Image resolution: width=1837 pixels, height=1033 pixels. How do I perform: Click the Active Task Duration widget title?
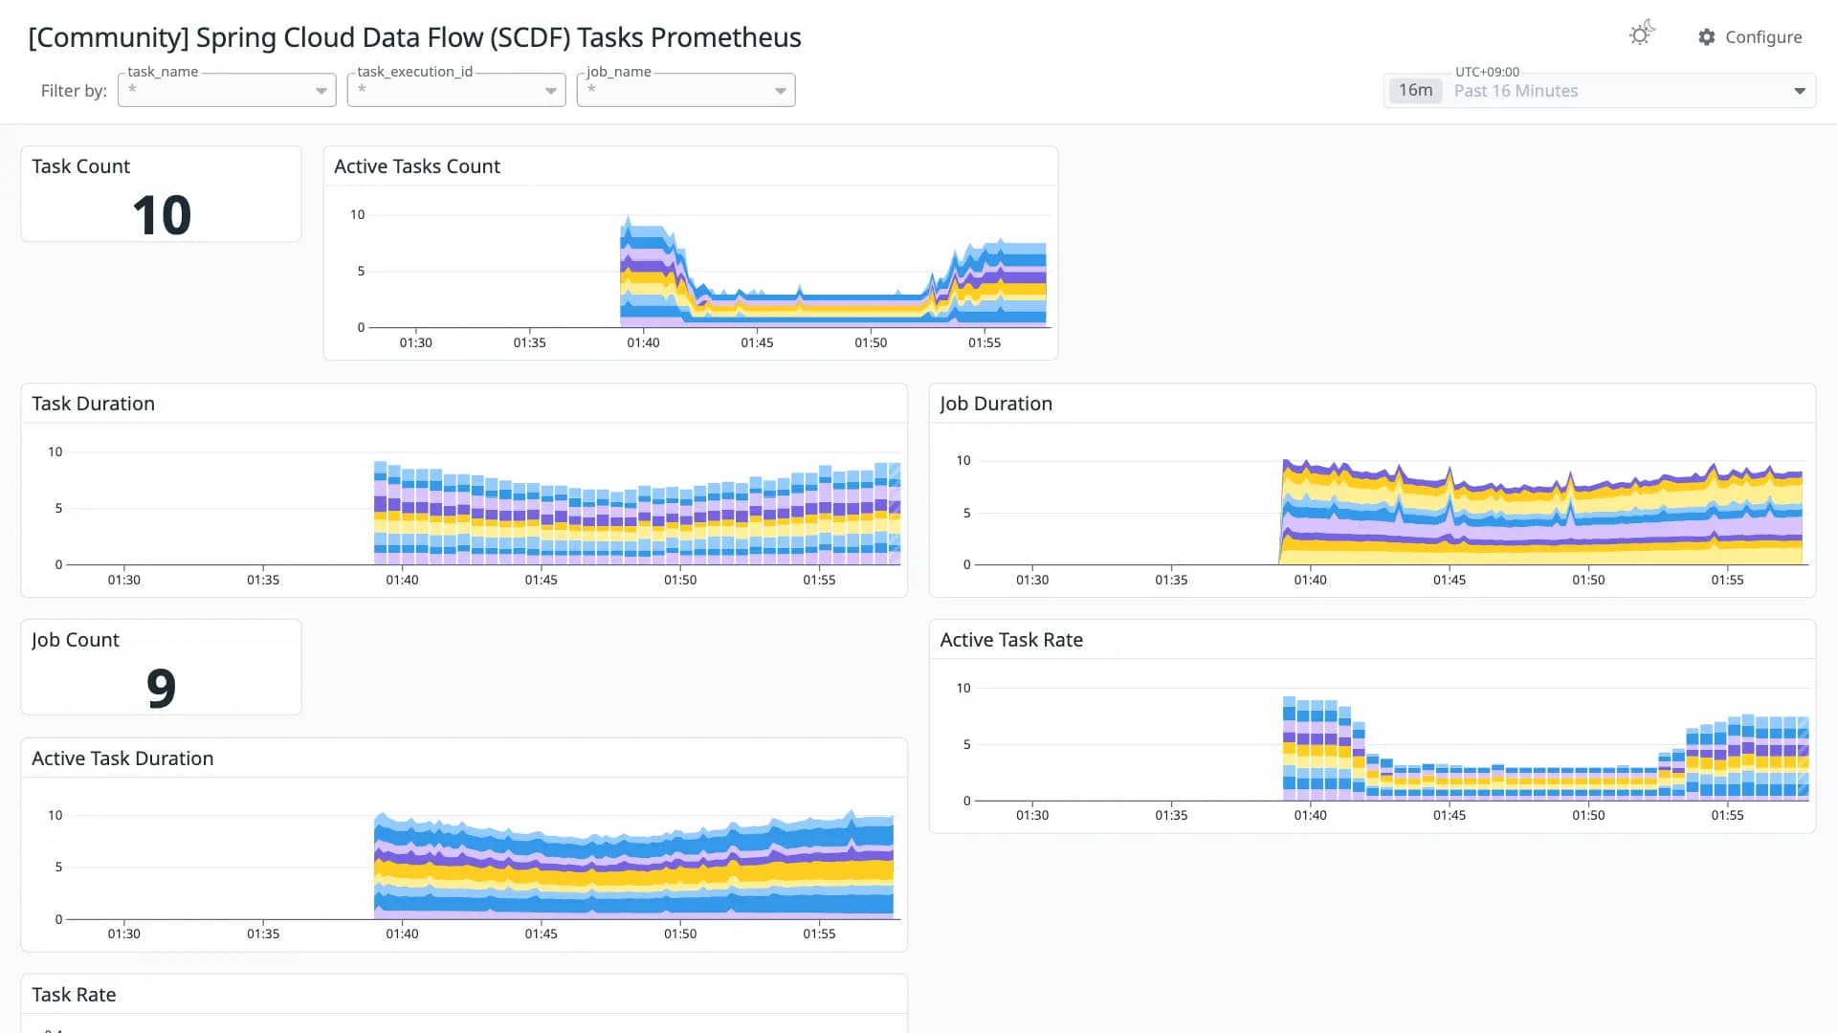tap(122, 758)
